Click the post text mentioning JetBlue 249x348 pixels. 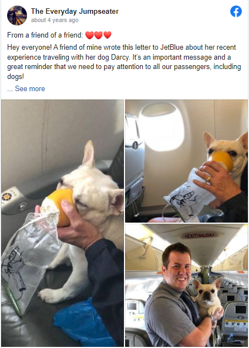click(124, 62)
